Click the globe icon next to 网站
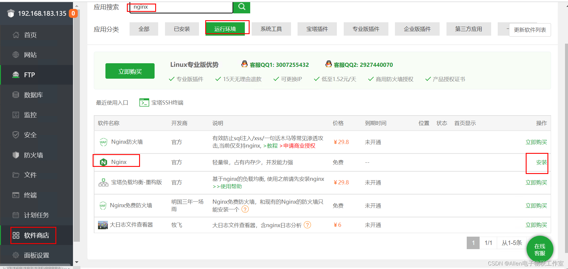568x269 pixels. [x=16, y=55]
